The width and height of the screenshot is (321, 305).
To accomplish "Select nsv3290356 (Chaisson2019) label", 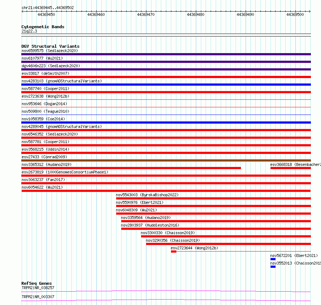I will pos(173,240).
